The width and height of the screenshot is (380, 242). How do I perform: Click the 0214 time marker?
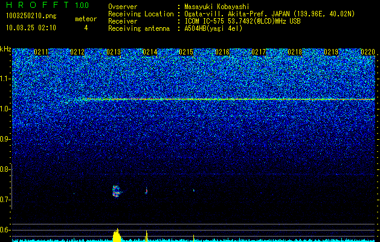tap(150, 52)
